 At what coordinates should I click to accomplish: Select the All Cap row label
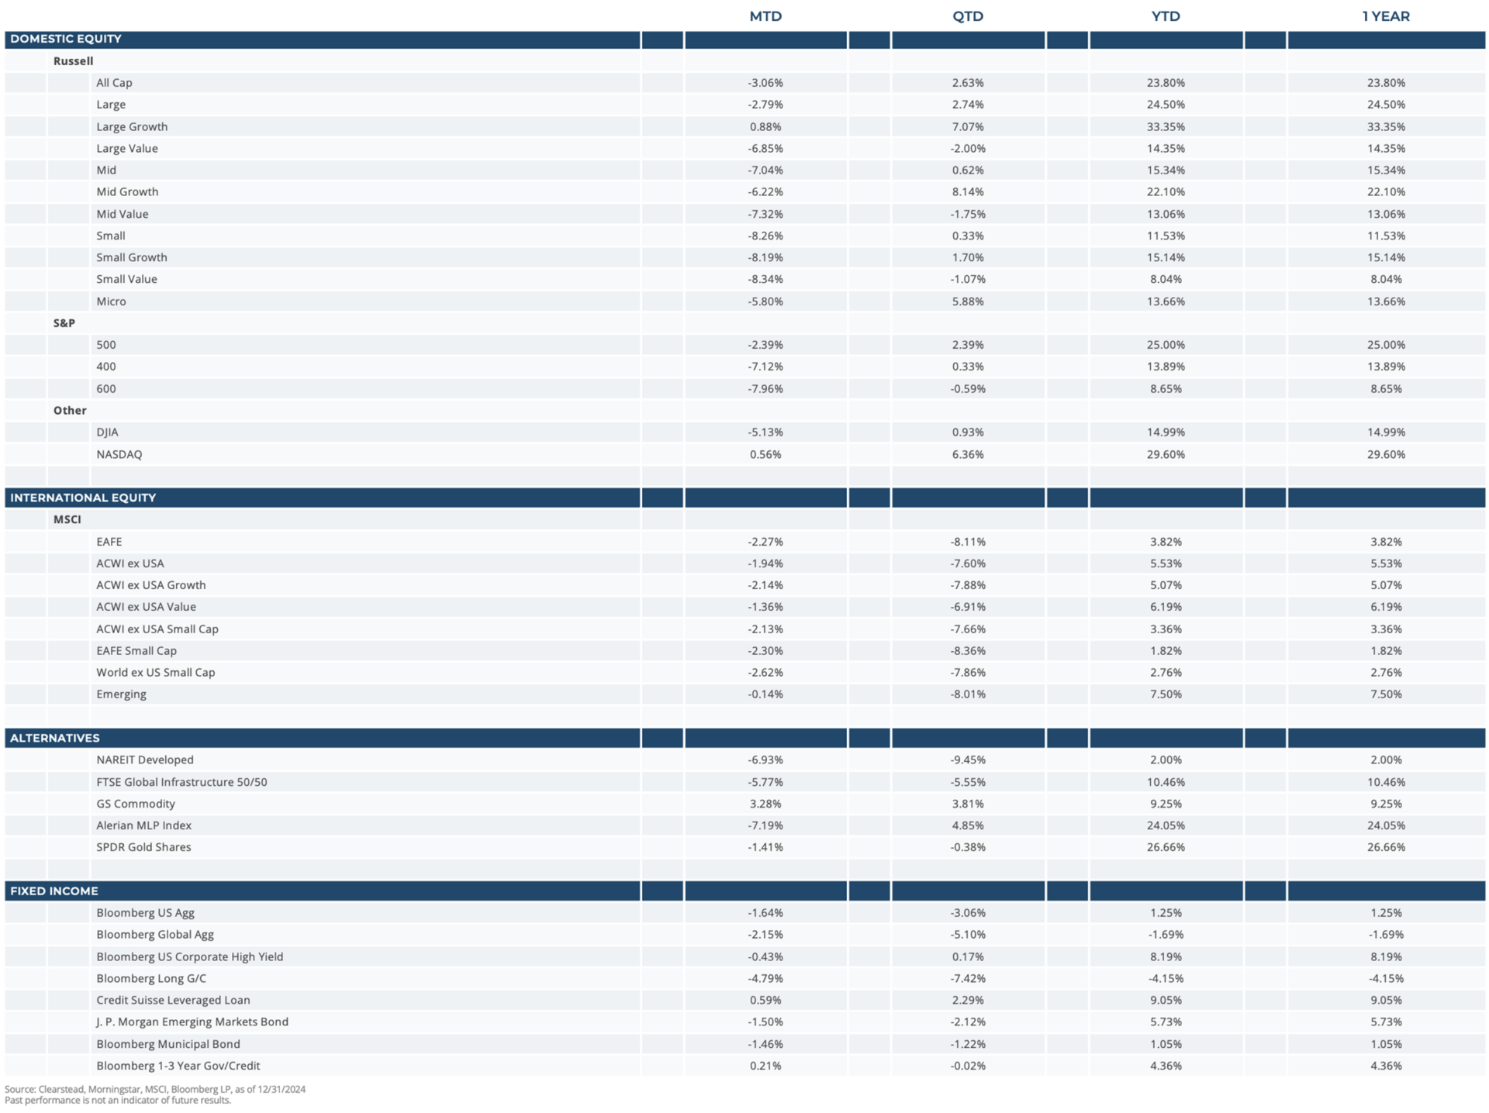pyautogui.click(x=114, y=82)
